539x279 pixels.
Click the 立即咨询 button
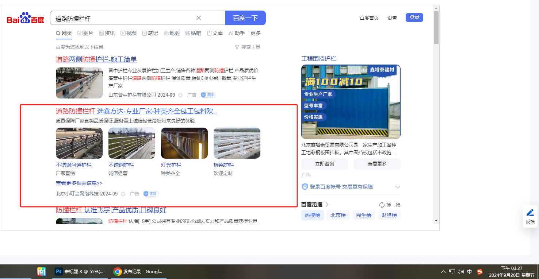325,164
